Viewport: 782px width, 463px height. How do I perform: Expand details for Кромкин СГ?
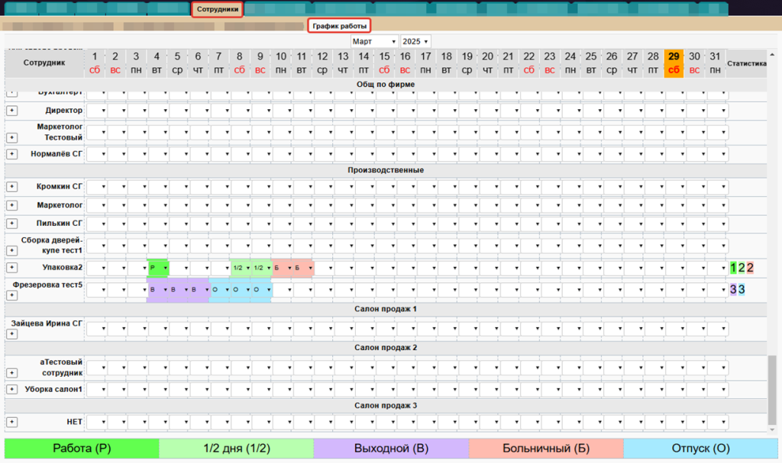(x=11, y=187)
